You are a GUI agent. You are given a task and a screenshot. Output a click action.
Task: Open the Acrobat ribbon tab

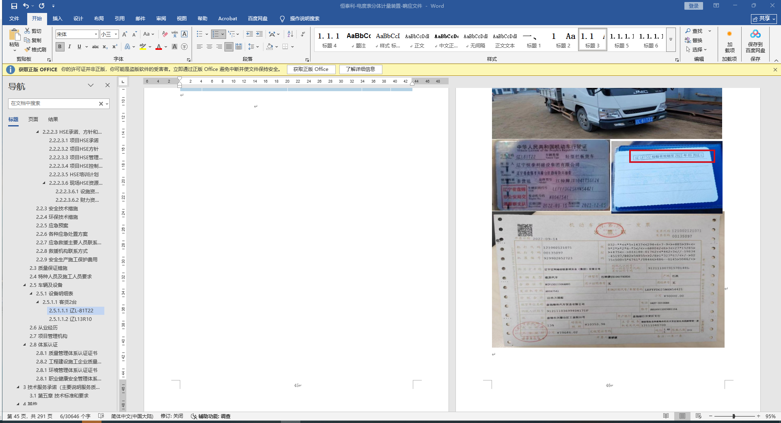[x=228, y=19]
